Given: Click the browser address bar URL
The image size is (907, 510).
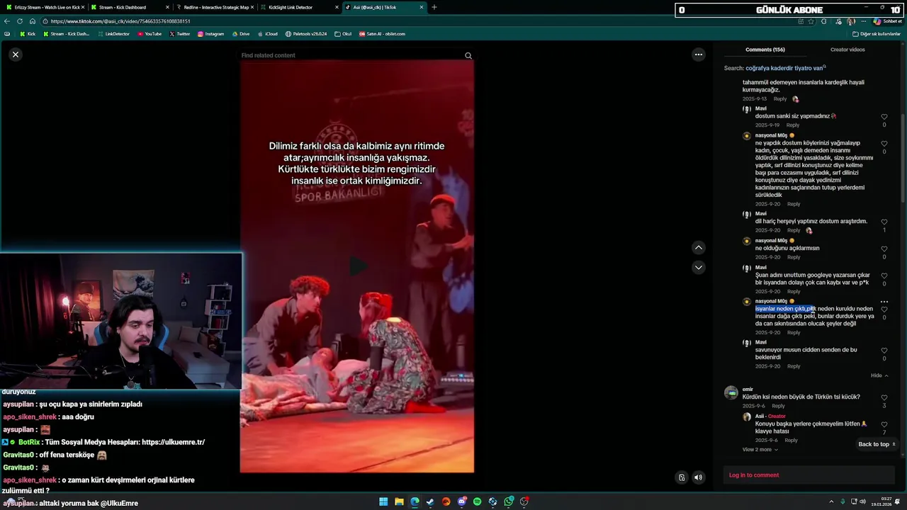Looking at the screenshot, I should pyautogui.click(x=120, y=21).
